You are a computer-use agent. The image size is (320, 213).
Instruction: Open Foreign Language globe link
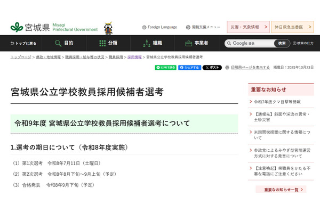coord(159,27)
